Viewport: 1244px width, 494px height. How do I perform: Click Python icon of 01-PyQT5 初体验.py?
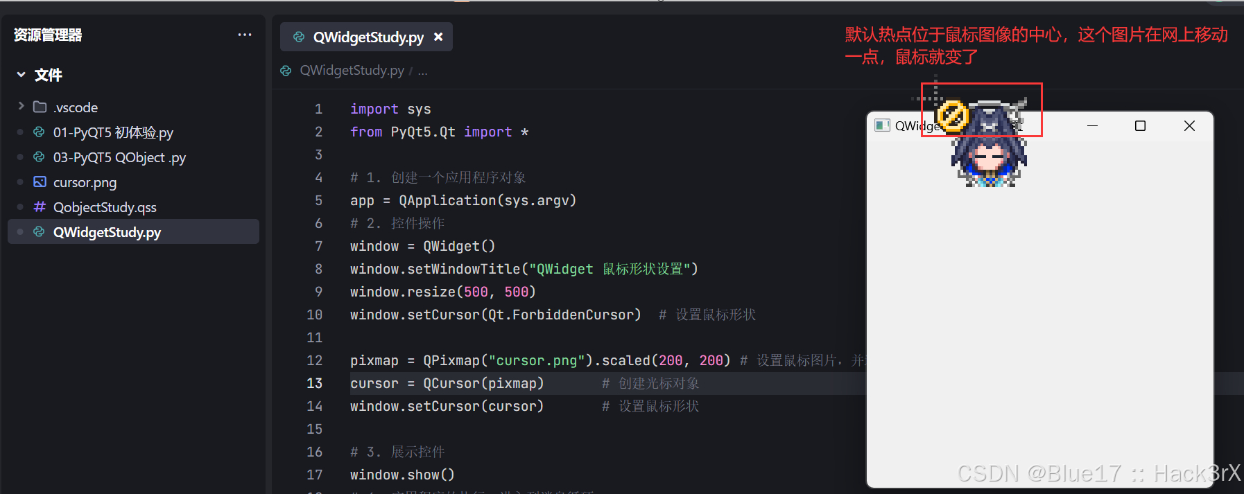tap(40, 132)
